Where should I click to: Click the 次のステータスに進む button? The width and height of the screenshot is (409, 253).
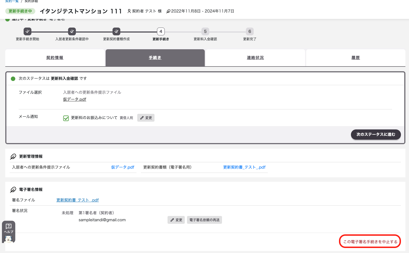[376, 134]
